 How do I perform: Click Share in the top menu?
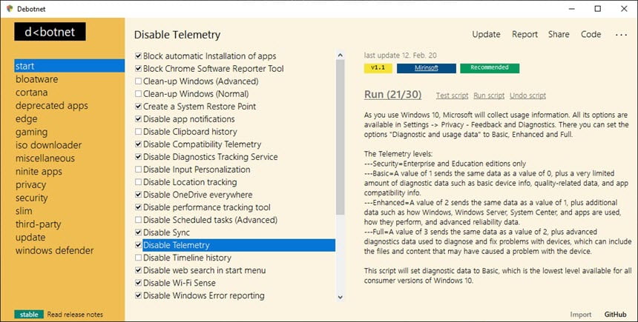[559, 35]
